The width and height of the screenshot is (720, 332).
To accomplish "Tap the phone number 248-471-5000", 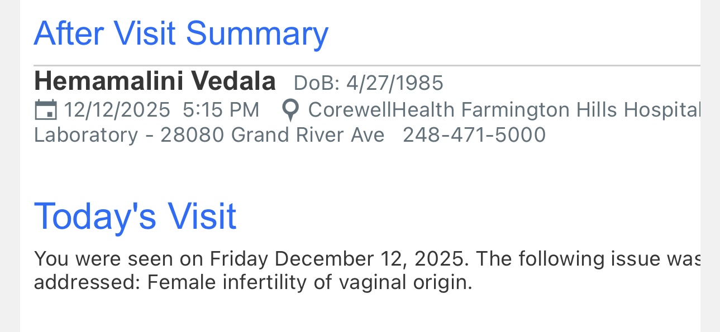I will click(474, 135).
